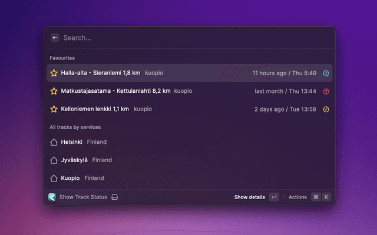Click the extension icon in bottom bar
Image resolution: width=377 pixels, height=235 pixels.
point(52,197)
